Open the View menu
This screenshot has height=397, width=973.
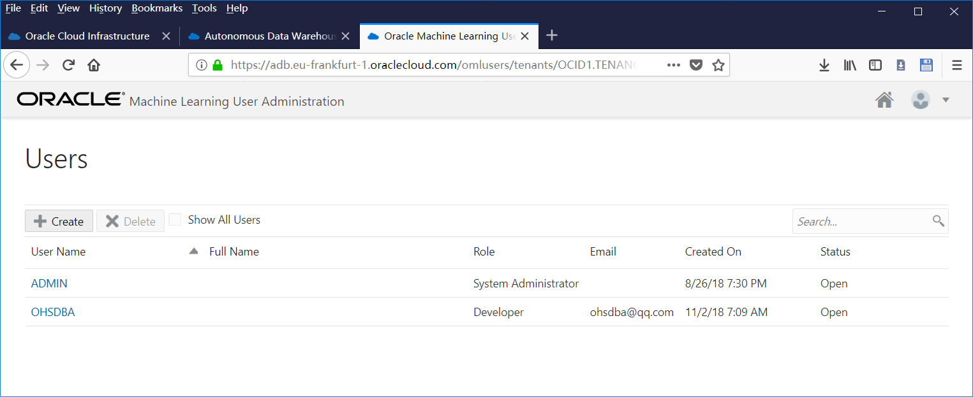pos(68,8)
